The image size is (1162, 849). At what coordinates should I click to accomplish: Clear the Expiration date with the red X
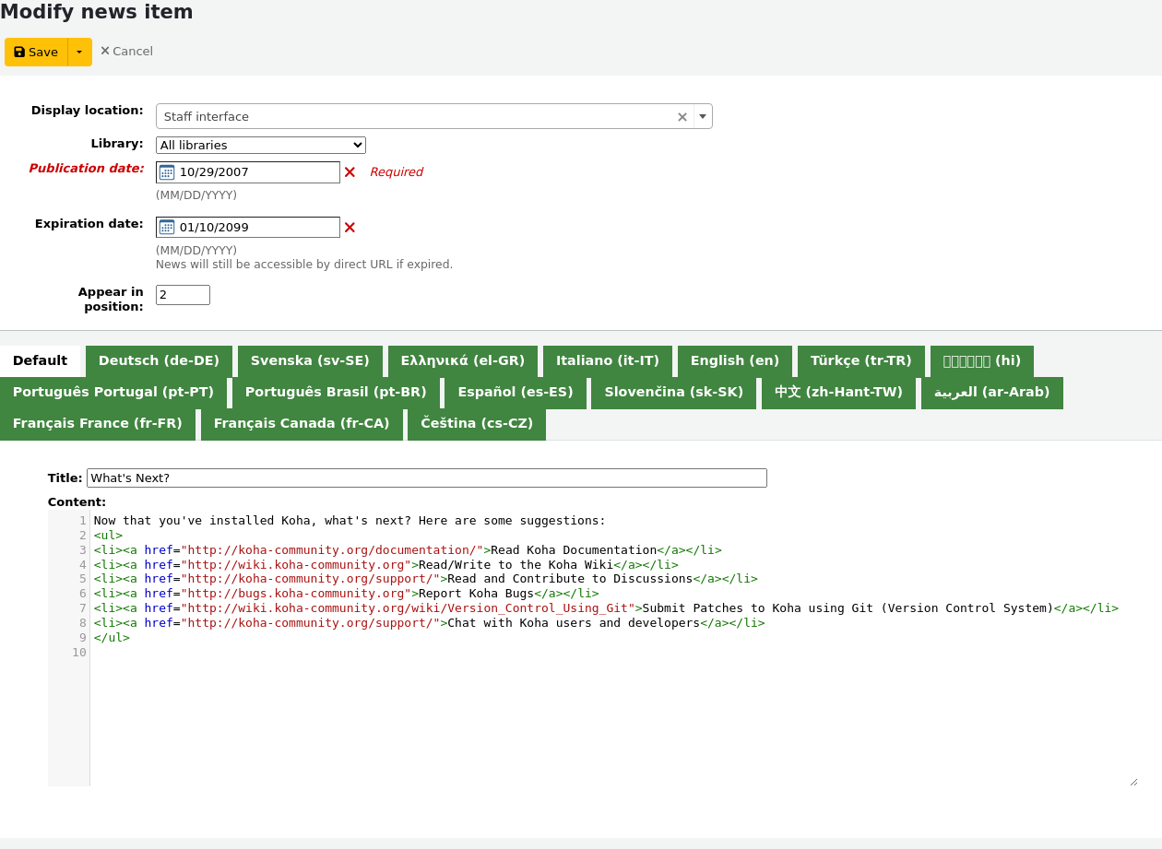350,227
